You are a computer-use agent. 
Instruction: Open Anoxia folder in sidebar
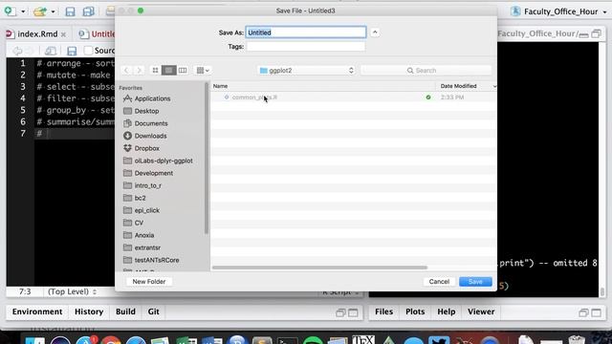(x=144, y=236)
